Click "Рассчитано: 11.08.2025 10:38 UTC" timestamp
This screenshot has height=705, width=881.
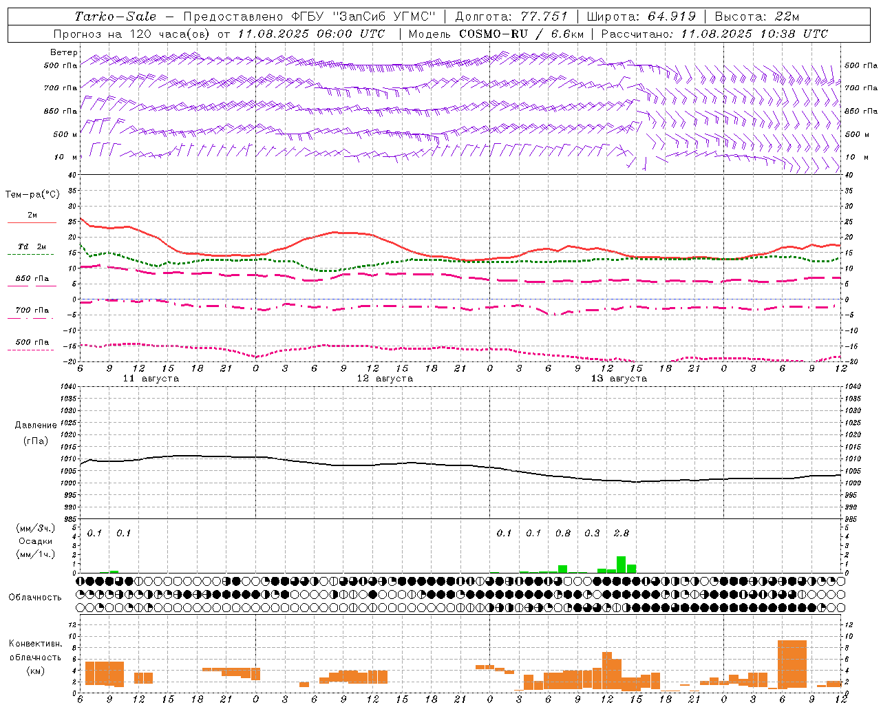714,34
